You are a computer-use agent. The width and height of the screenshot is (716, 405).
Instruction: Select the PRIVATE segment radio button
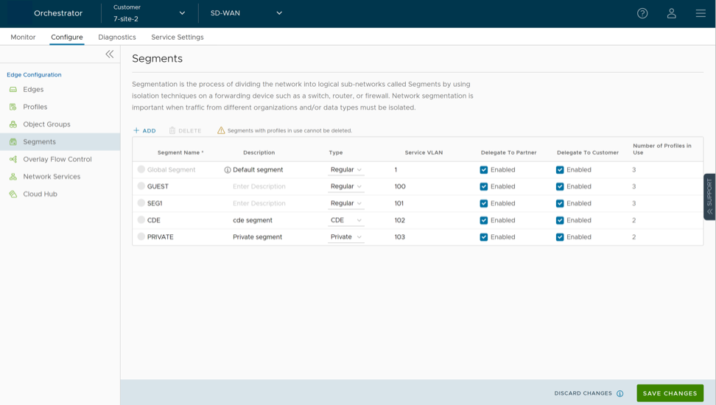(x=141, y=237)
